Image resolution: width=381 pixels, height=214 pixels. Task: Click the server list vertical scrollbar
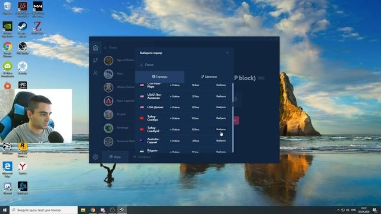[233, 118]
